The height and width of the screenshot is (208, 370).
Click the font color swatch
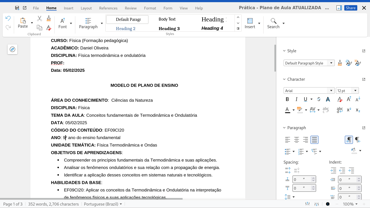[x=287, y=110]
